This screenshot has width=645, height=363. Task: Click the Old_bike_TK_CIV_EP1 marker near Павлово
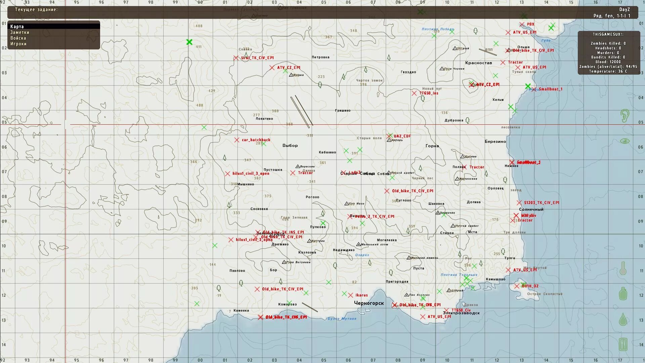tap(257, 289)
